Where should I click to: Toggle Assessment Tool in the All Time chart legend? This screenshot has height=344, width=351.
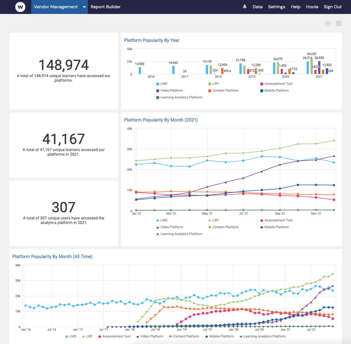pyautogui.click(x=114, y=336)
